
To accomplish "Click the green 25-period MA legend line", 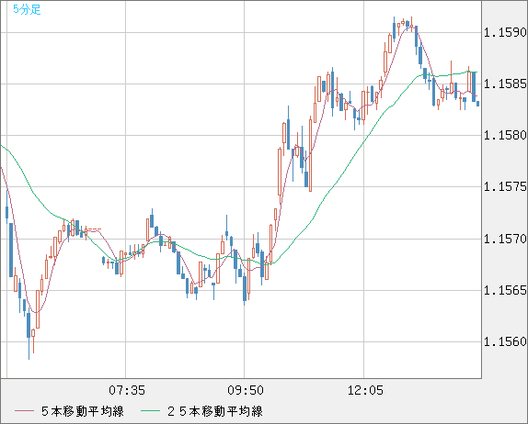I will click(150, 411).
